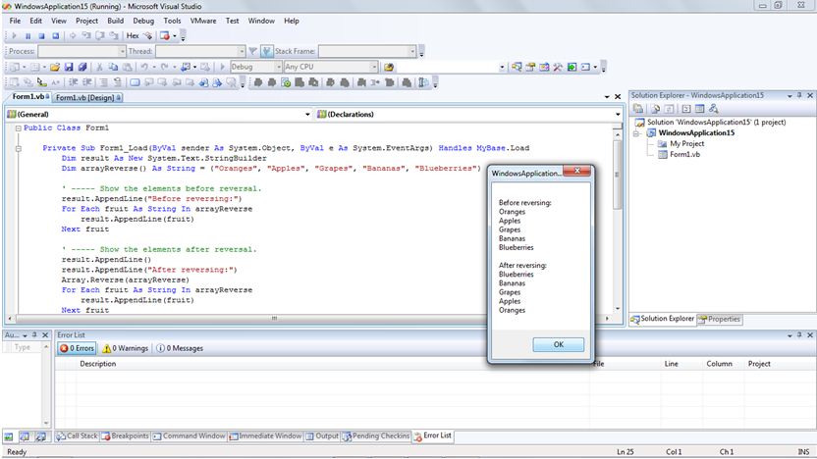
Task: Click the Cut scissors icon
Action: (x=99, y=67)
